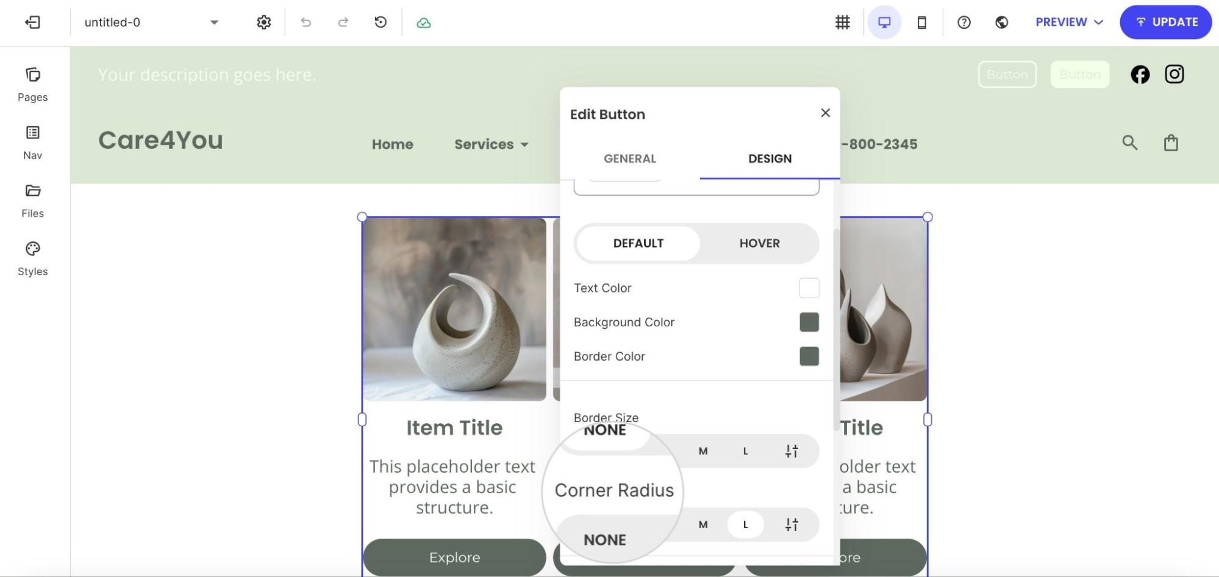
Task: Open the Border Color swatch
Action: tap(809, 356)
